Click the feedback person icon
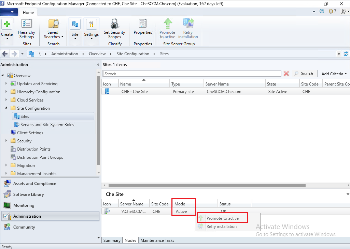 pyautogui.click(x=344, y=11)
